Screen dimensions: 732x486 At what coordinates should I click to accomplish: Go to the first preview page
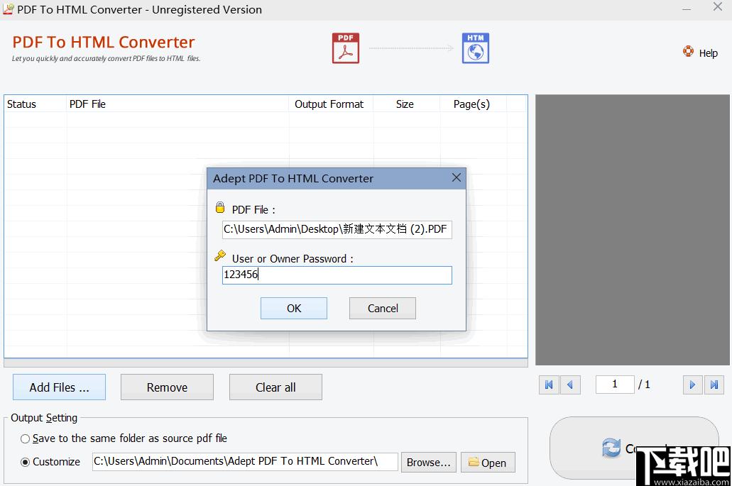(x=549, y=385)
